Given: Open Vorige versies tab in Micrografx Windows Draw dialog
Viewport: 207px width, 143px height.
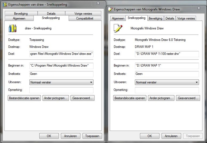Looking at the screenshot, I should pyautogui.click(x=186, y=18).
